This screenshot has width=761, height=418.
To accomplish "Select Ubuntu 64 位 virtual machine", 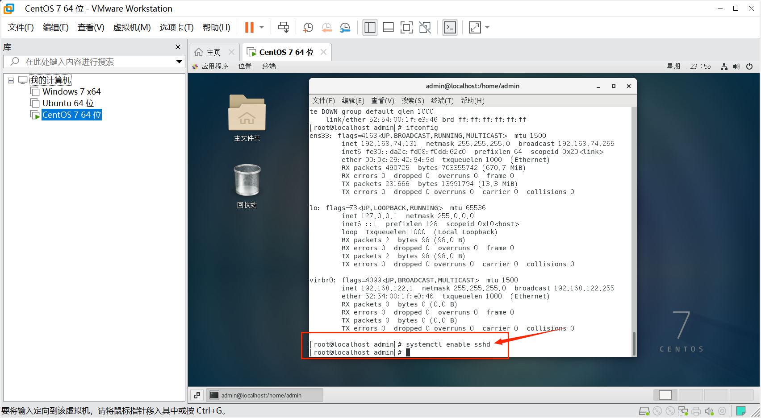I will pos(68,103).
